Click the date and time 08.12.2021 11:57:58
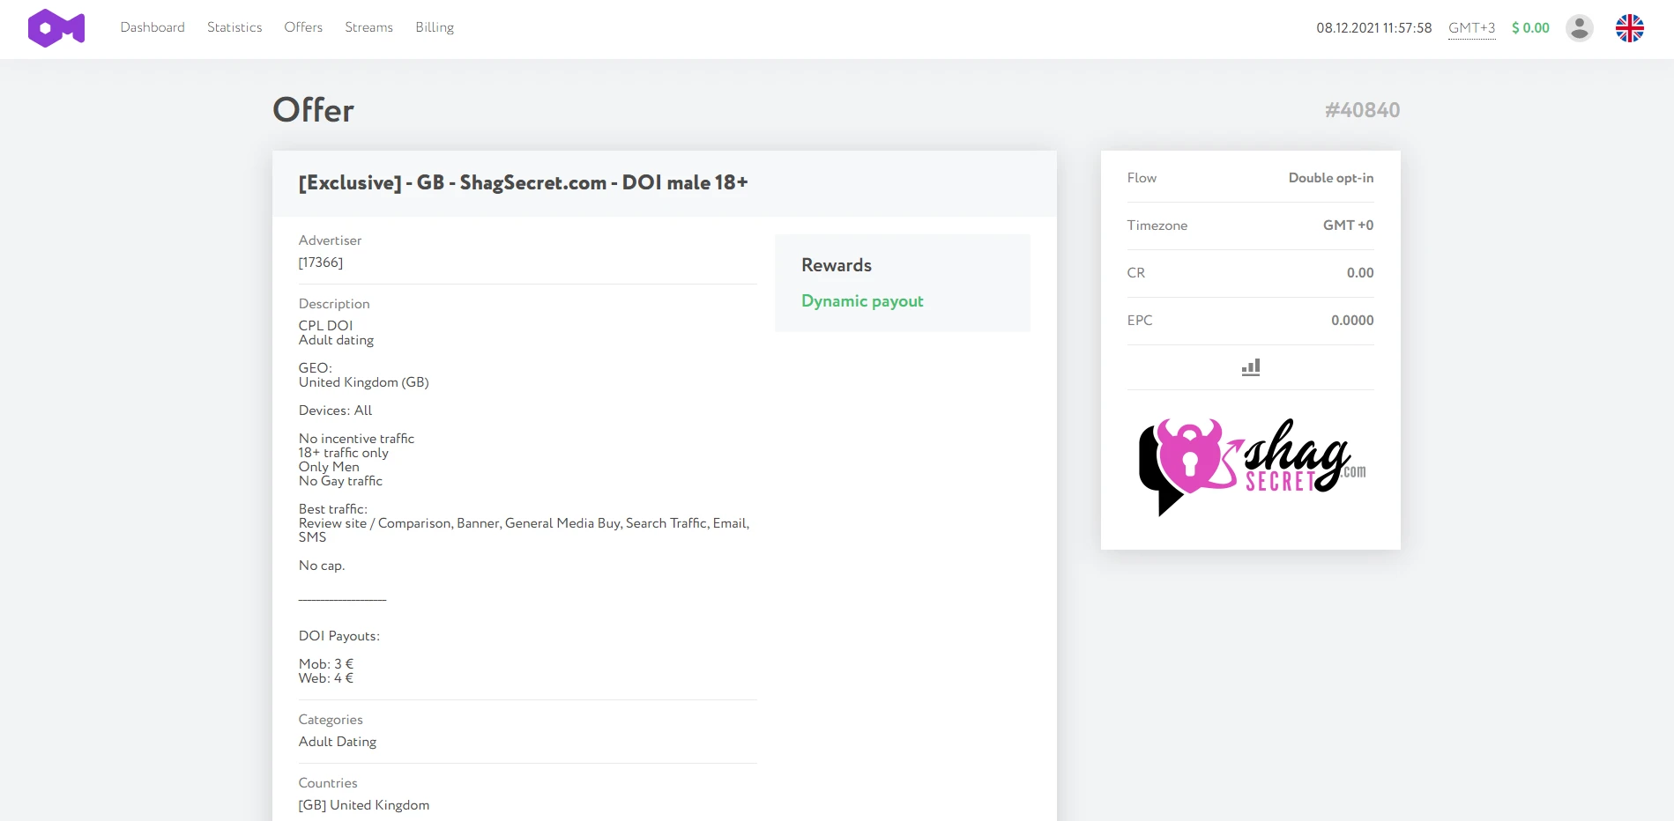 (x=1373, y=28)
